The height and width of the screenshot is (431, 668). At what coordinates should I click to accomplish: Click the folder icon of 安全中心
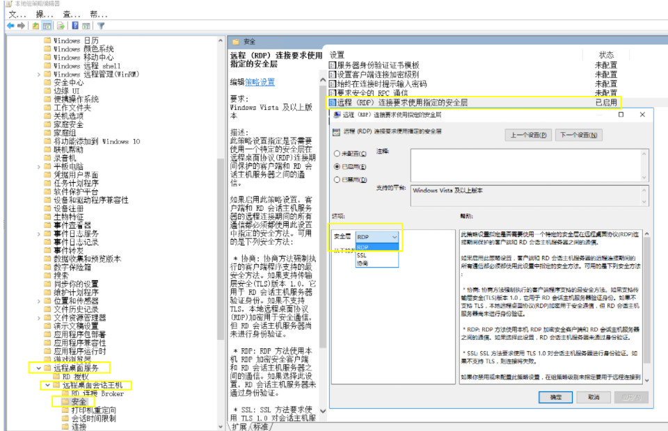(48, 83)
